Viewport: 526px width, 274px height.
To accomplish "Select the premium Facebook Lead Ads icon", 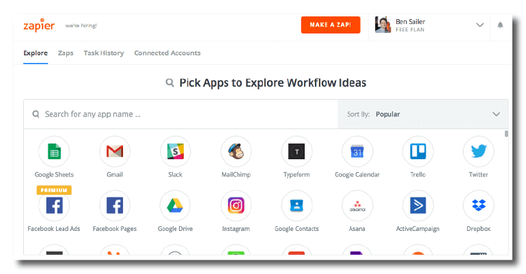I will pyautogui.click(x=54, y=206).
